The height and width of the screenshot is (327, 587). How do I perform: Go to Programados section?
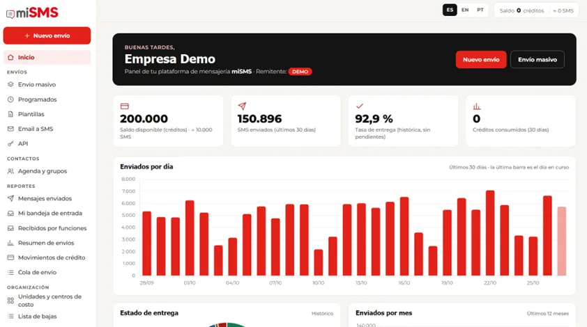tap(47, 99)
